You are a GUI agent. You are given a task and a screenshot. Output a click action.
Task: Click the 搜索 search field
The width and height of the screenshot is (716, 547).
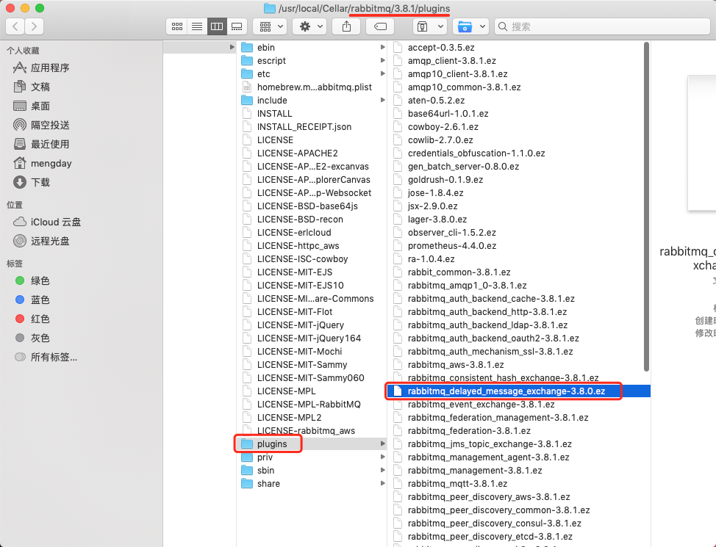pos(602,26)
